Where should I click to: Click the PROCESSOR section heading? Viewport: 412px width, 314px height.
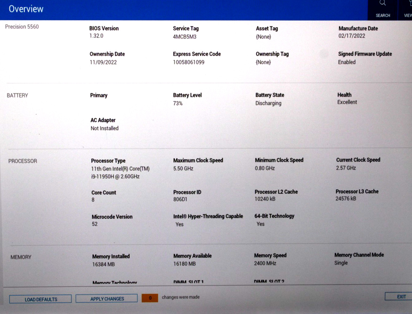click(x=23, y=161)
